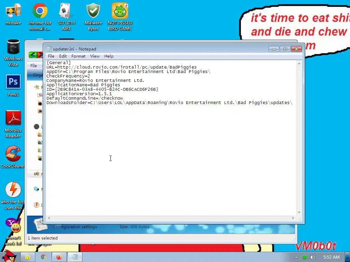Image resolution: width=350 pixels, height=262 pixels.
Task: Click the Notepad title bar document icon
Action: [x=49, y=49]
